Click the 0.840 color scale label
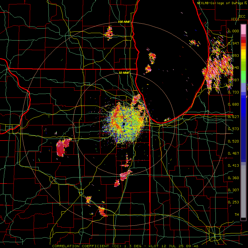Viewport: 248px width, 248px height. pyautogui.click(x=233, y=68)
